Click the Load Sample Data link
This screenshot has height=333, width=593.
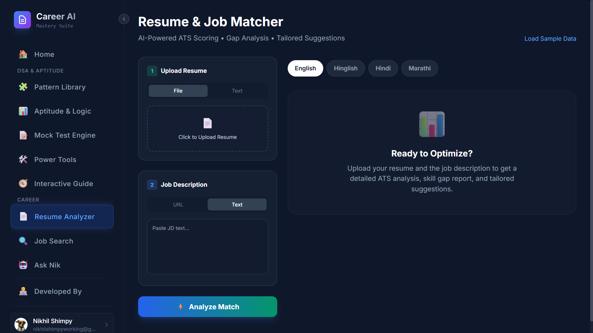550,39
